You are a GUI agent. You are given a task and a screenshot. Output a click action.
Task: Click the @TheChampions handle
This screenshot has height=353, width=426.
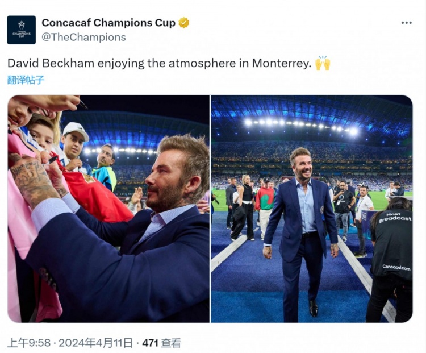tap(83, 38)
